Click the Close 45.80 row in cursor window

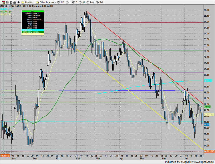[x=33, y=28]
